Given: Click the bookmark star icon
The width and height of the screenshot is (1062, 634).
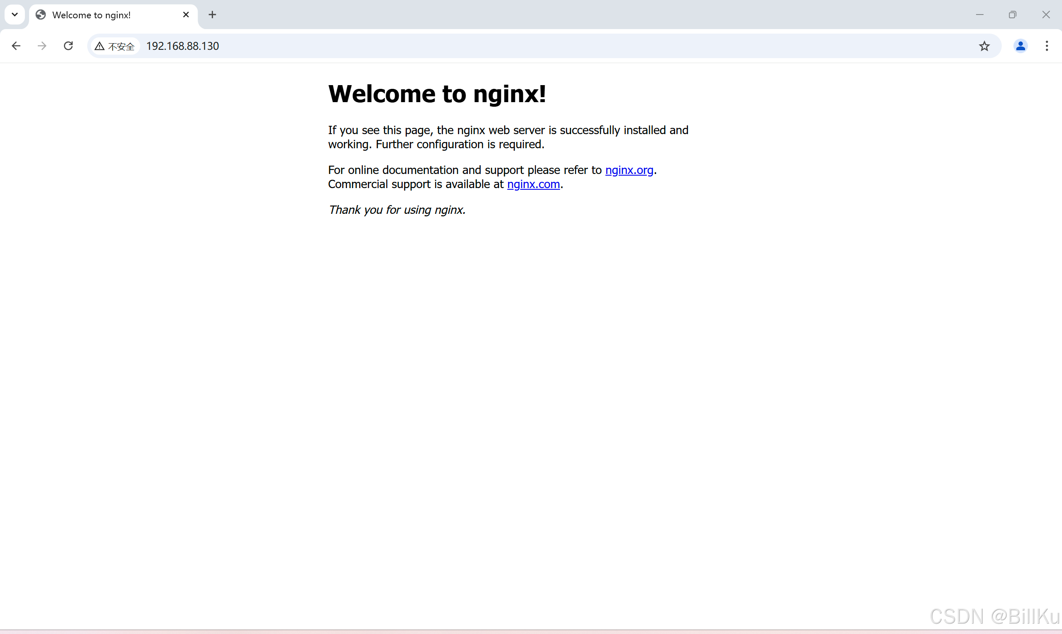Looking at the screenshot, I should [x=984, y=46].
